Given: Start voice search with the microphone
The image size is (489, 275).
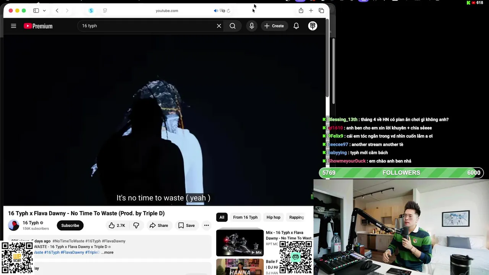Looking at the screenshot, I should (252, 26).
